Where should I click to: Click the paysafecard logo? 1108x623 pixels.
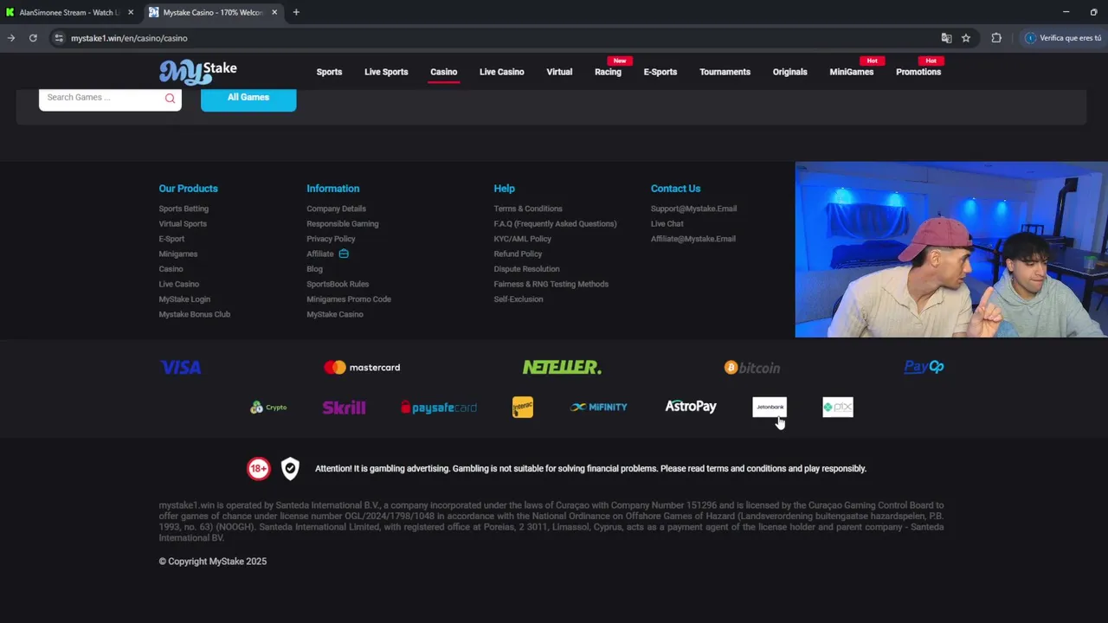tap(439, 408)
